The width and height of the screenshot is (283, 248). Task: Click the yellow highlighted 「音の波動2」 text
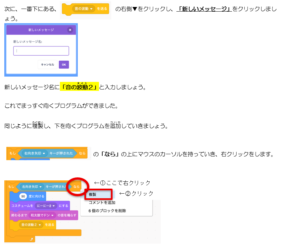(79, 88)
